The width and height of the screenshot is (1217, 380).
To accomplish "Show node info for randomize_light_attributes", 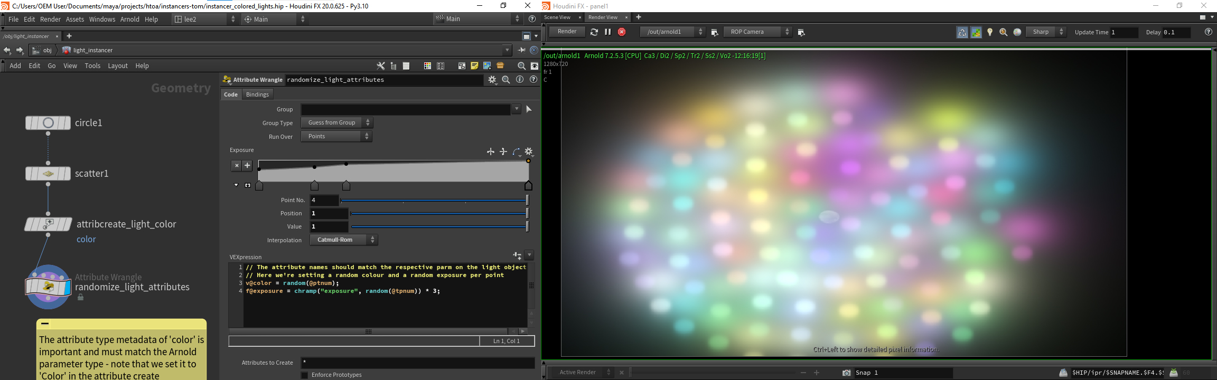I will pyautogui.click(x=520, y=80).
